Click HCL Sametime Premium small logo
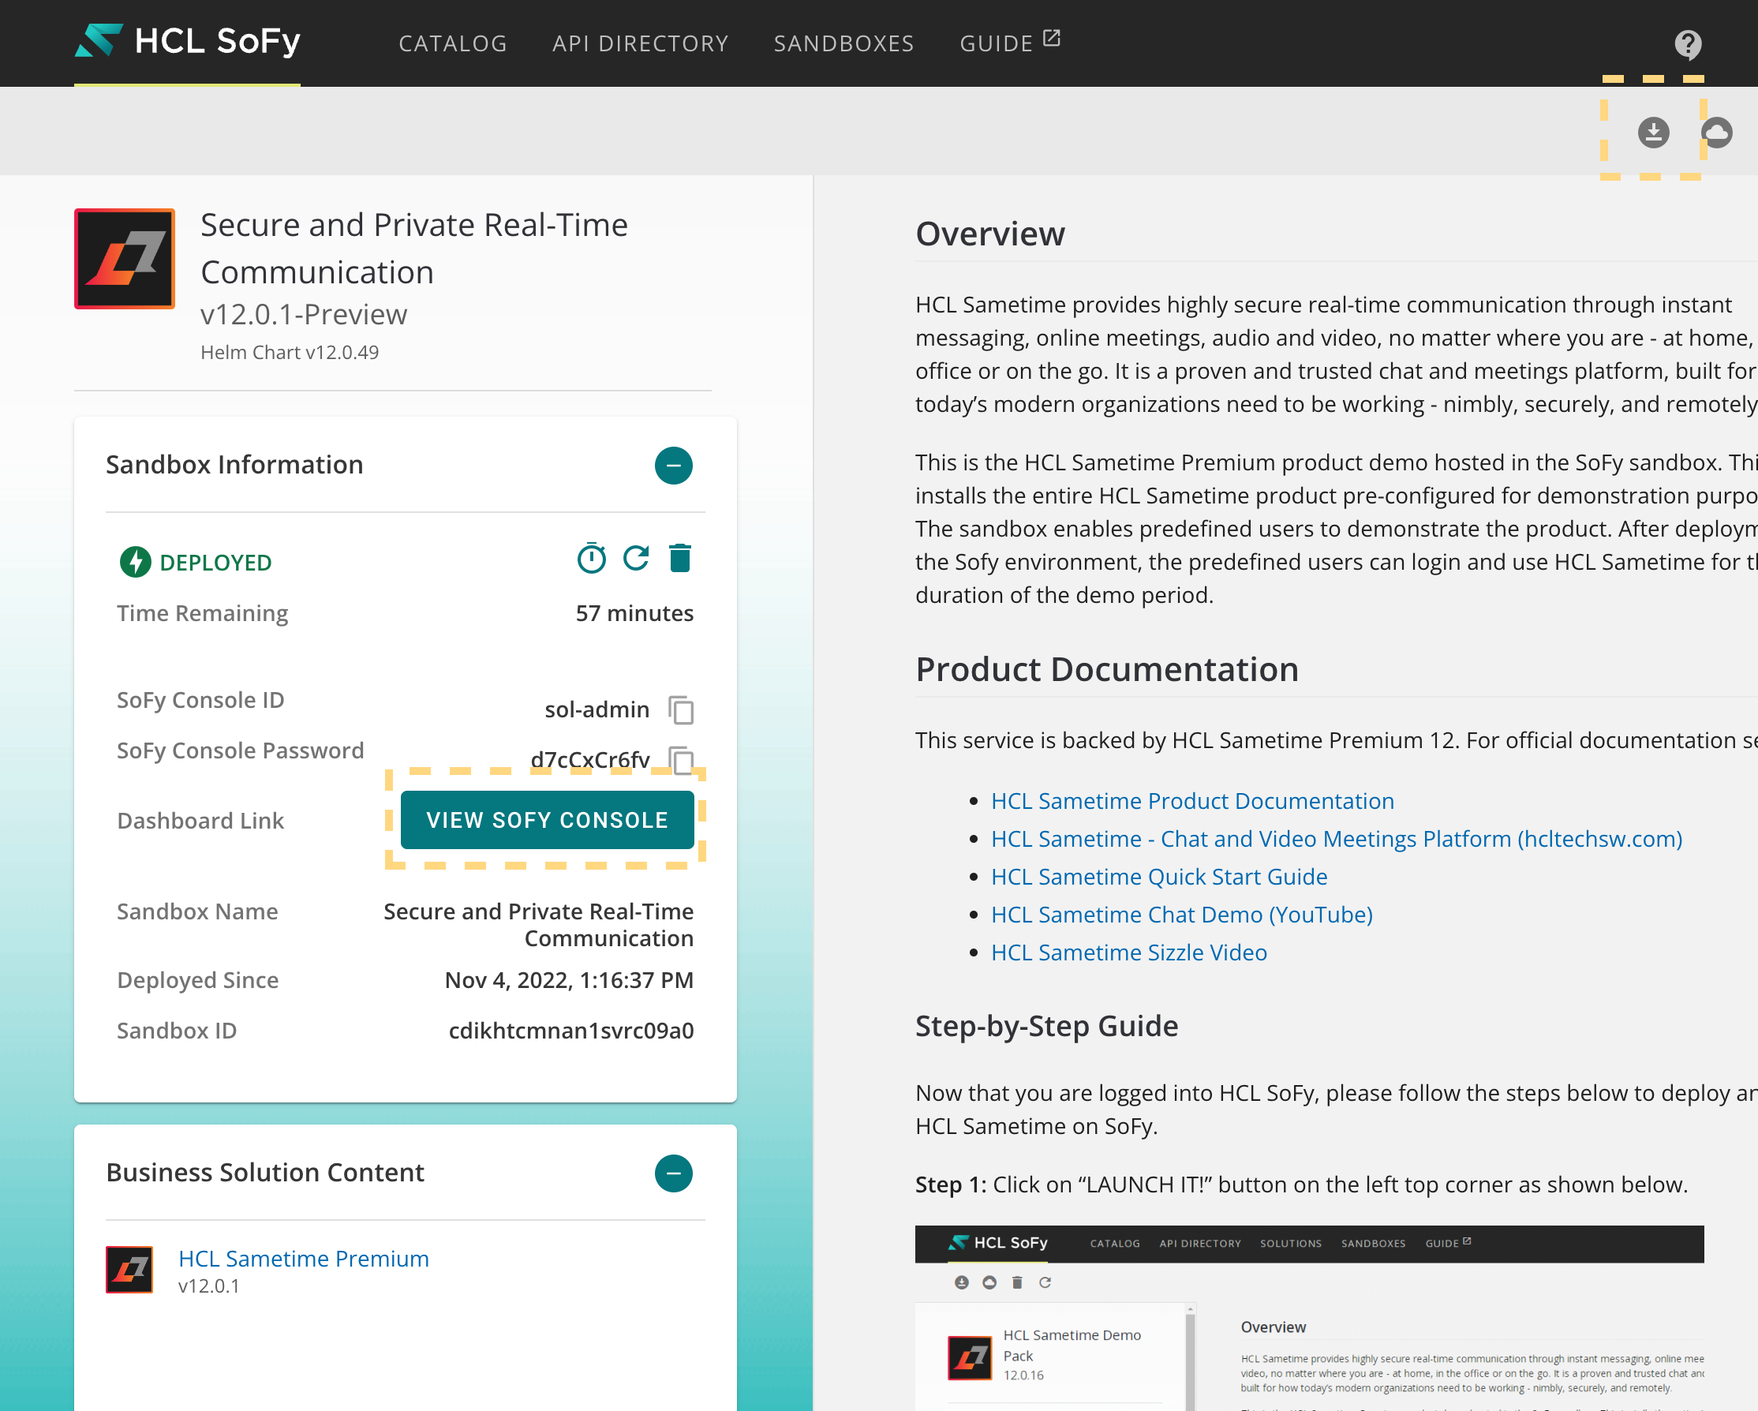 click(x=129, y=1269)
